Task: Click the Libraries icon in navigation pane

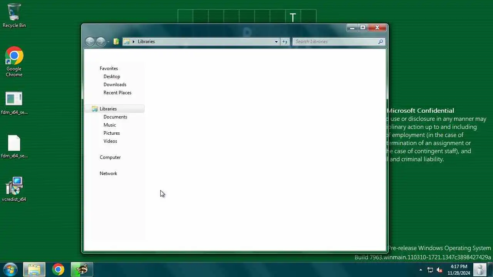Action: 95,109
